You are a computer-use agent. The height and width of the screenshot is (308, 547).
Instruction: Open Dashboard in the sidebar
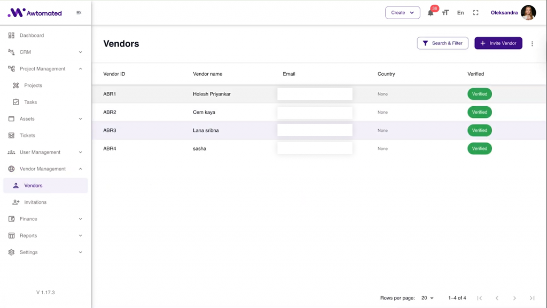[x=32, y=36]
